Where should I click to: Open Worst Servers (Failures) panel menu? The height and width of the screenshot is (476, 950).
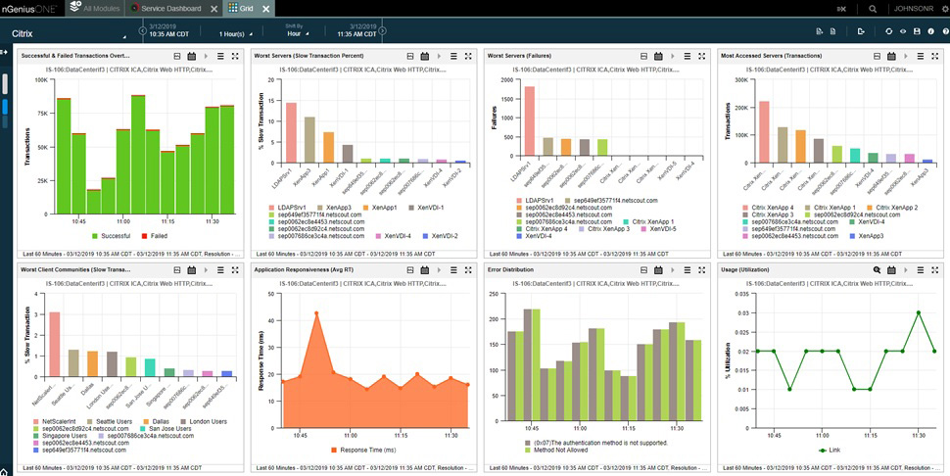[688, 57]
